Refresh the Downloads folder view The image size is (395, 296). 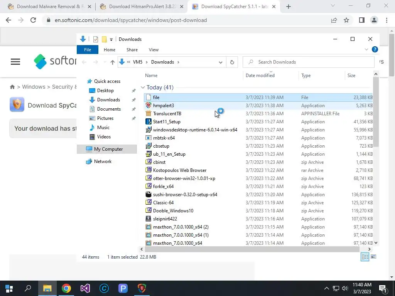tap(232, 62)
